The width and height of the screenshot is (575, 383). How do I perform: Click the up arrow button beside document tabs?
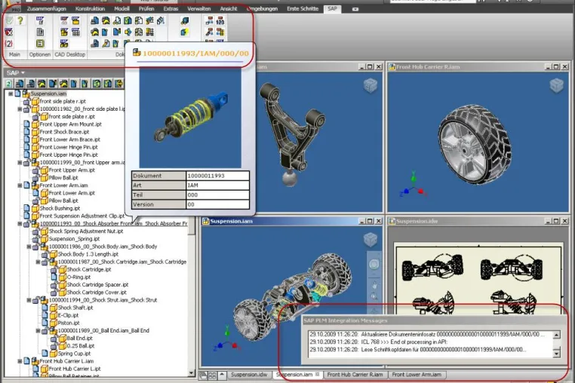(x=222, y=375)
